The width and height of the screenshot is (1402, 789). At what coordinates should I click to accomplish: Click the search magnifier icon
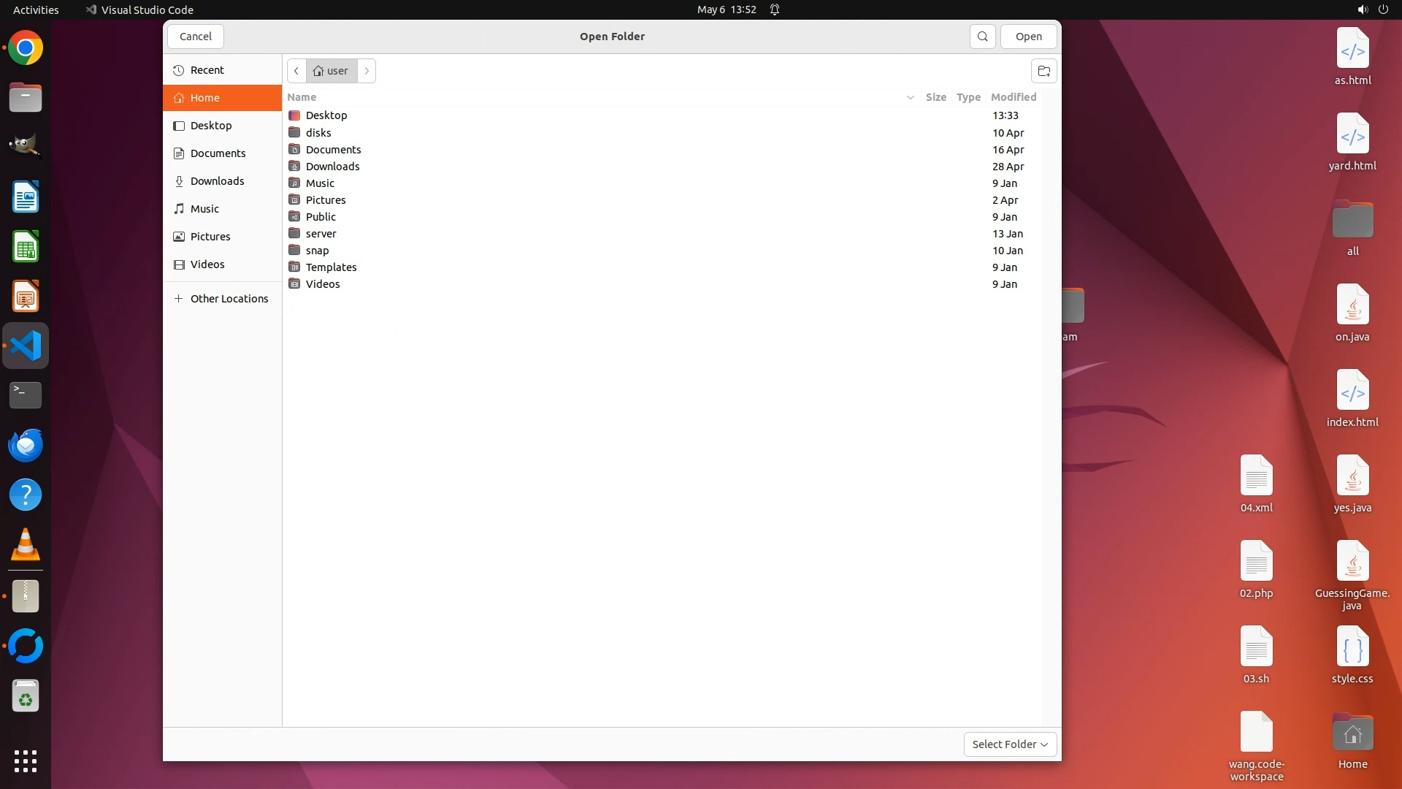982,37
